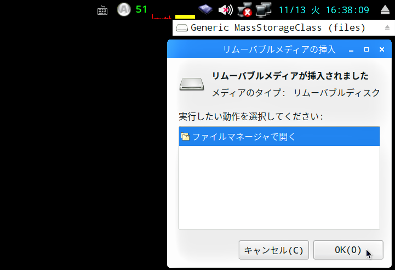Click the eject icon in top panel
Screen dimensions: 395x270
[x=385, y=10]
